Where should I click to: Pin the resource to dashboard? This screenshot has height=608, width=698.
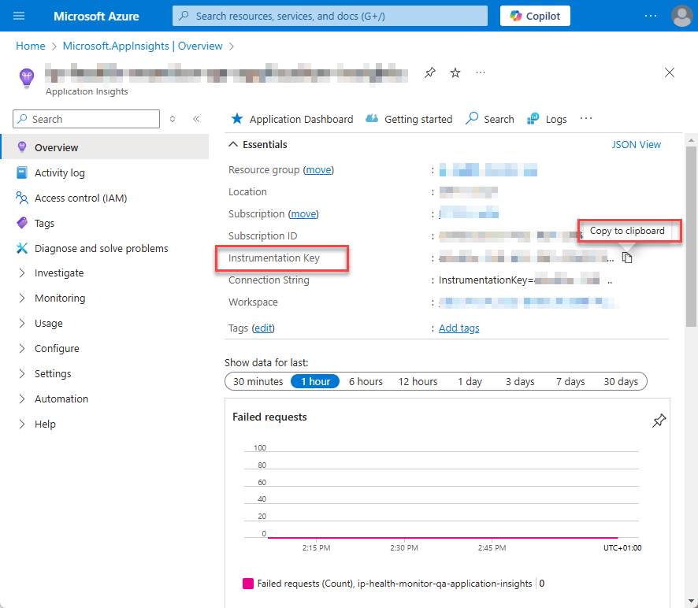click(x=429, y=72)
